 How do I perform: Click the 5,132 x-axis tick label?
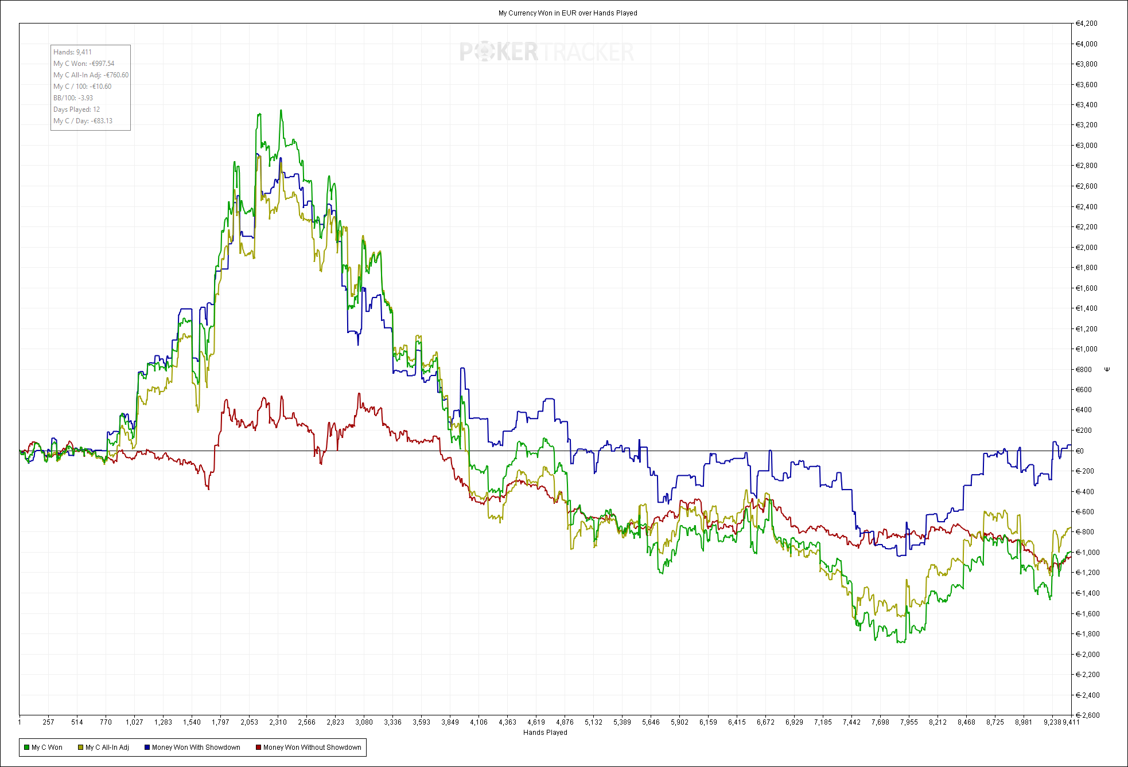click(x=593, y=722)
